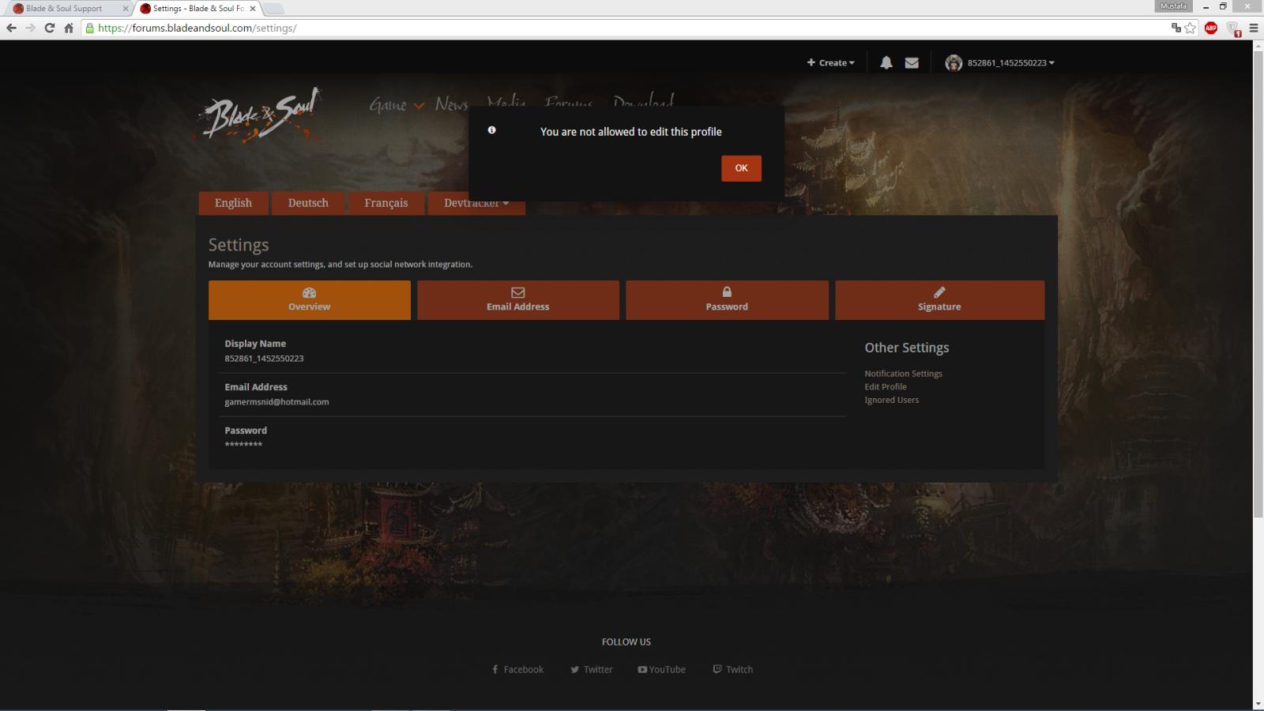Open the Password settings tab
1264x711 pixels.
(x=727, y=300)
